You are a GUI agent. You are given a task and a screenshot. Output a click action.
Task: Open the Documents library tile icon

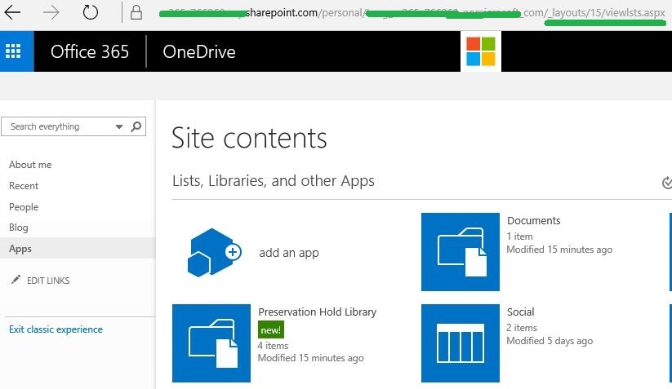tap(461, 252)
